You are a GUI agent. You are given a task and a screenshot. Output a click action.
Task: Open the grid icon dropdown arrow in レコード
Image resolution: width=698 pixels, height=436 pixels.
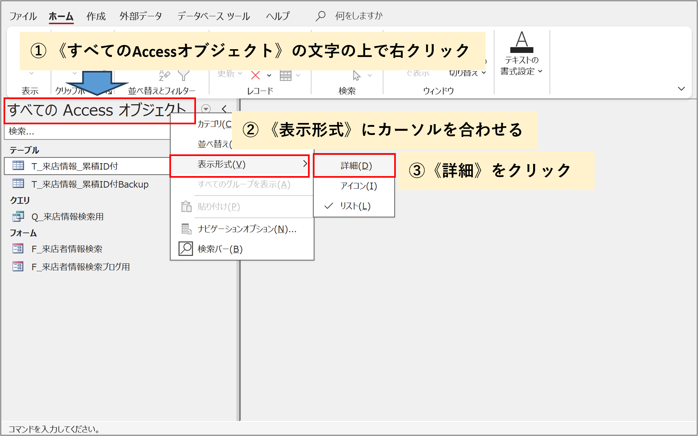coord(298,75)
